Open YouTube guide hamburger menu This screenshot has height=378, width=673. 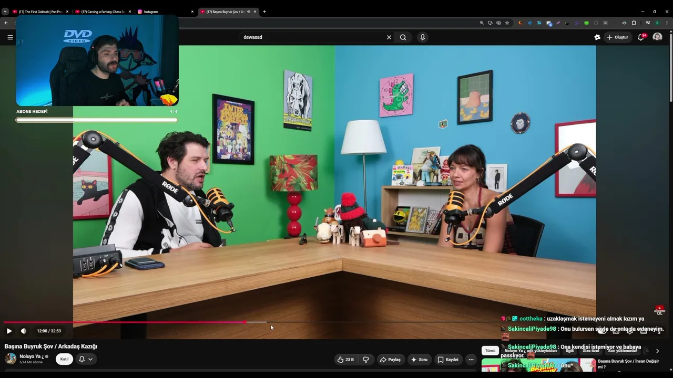coord(10,37)
